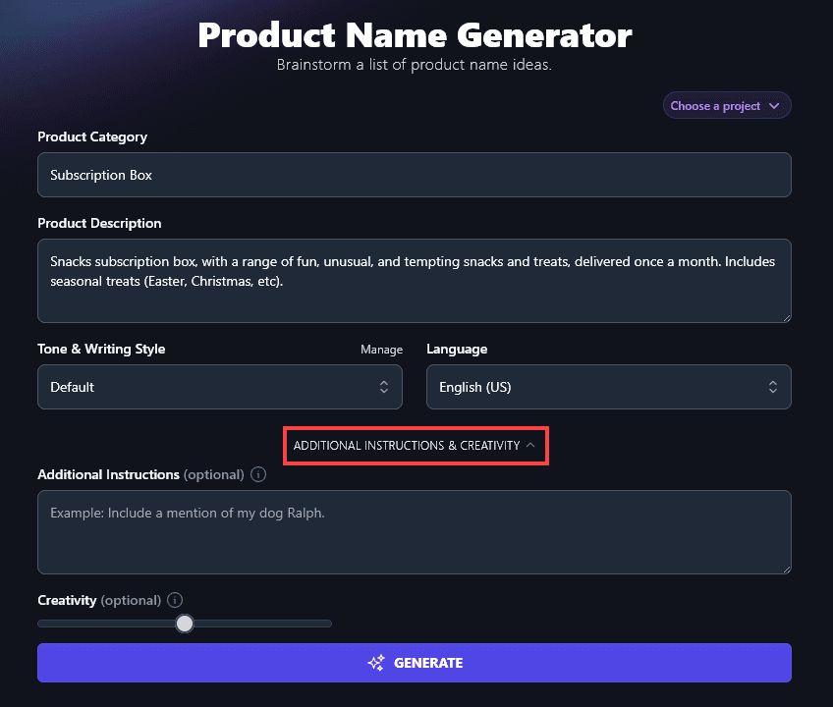
Task: Open the Choose a project menu
Action: click(727, 105)
